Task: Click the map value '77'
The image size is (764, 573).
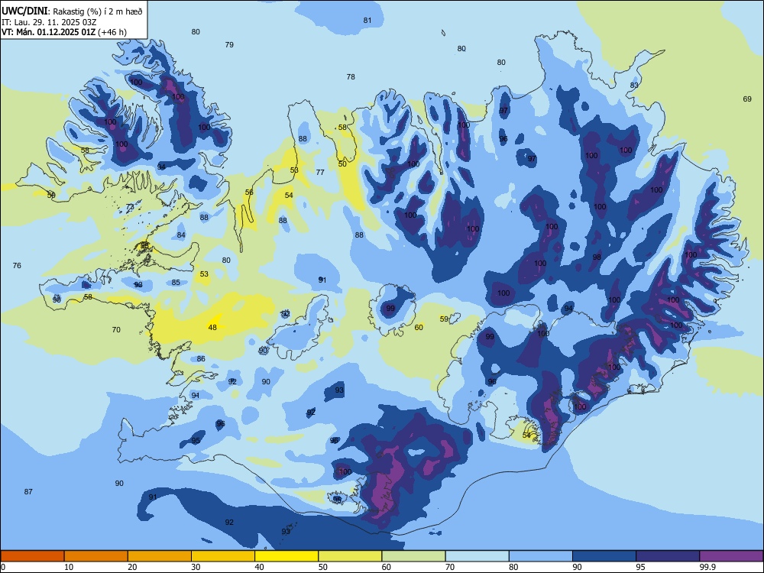Action: tap(320, 172)
